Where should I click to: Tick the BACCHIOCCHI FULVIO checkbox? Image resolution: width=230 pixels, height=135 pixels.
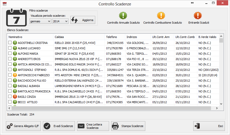pos(10,80)
